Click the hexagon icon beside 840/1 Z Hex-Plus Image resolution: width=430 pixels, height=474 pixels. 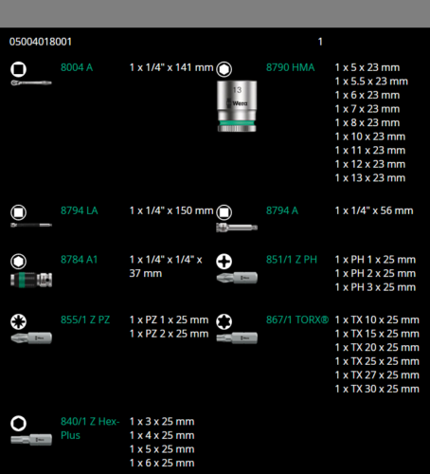point(18,423)
